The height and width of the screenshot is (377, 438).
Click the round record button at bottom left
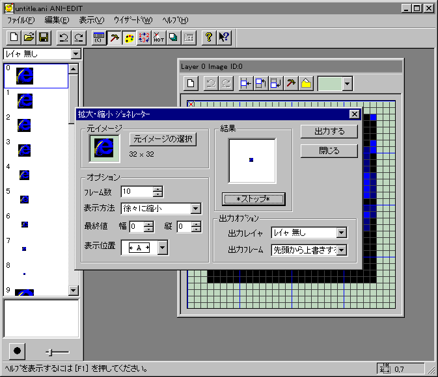pos(17,351)
